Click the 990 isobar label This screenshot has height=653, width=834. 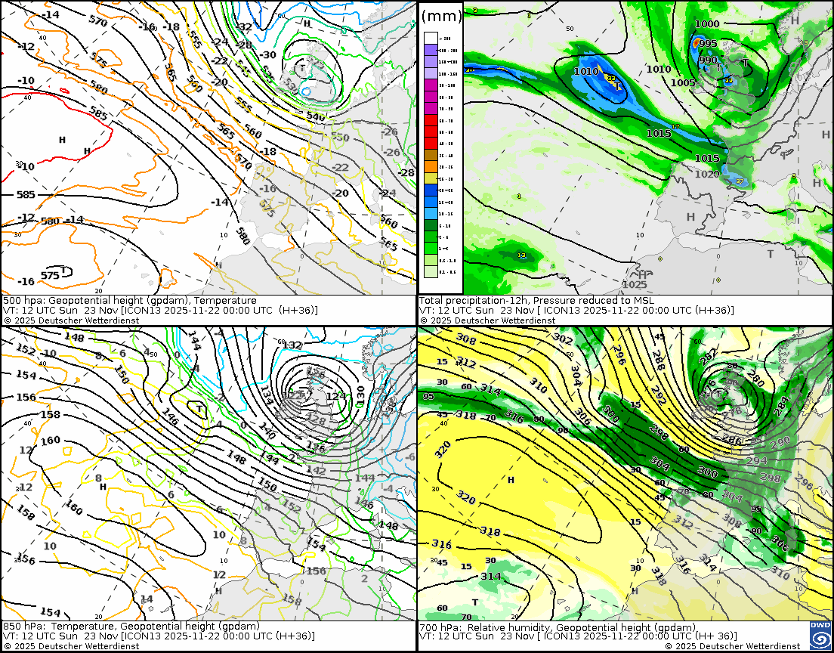point(708,60)
